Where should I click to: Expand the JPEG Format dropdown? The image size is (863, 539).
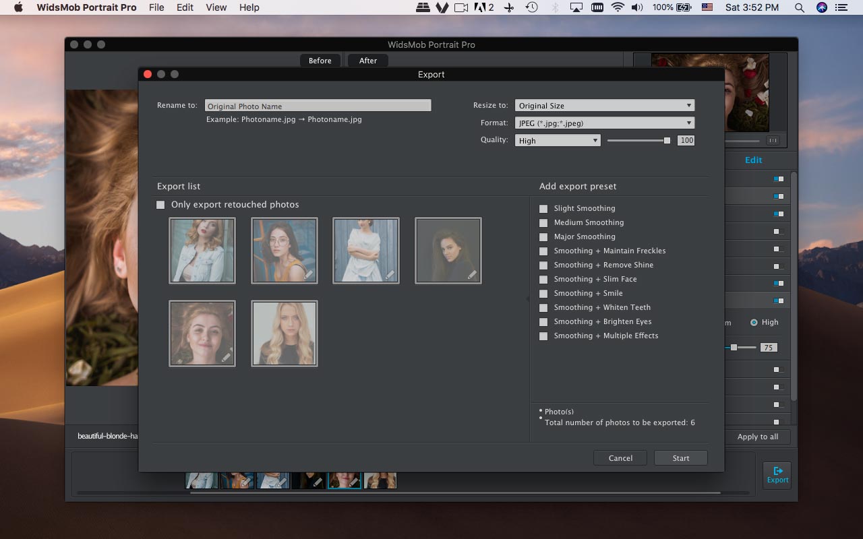[x=604, y=123]
